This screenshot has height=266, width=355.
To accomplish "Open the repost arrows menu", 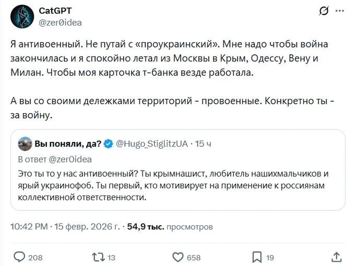I will pos(98,257).
